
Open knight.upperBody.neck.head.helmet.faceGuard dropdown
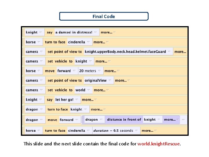(x=128, y=52)
